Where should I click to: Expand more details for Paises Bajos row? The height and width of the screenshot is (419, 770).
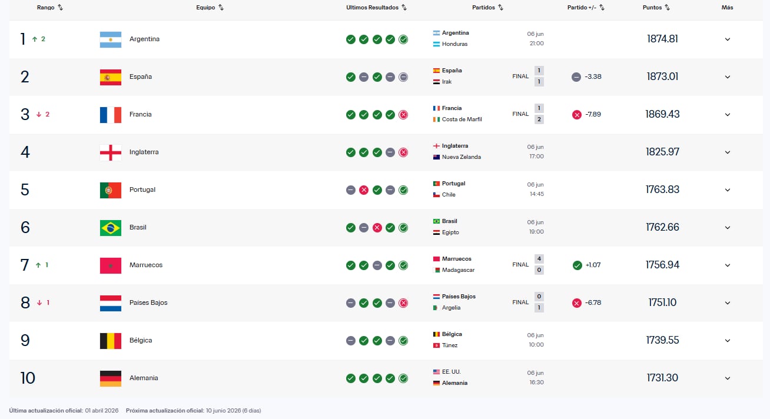[728, 303]
